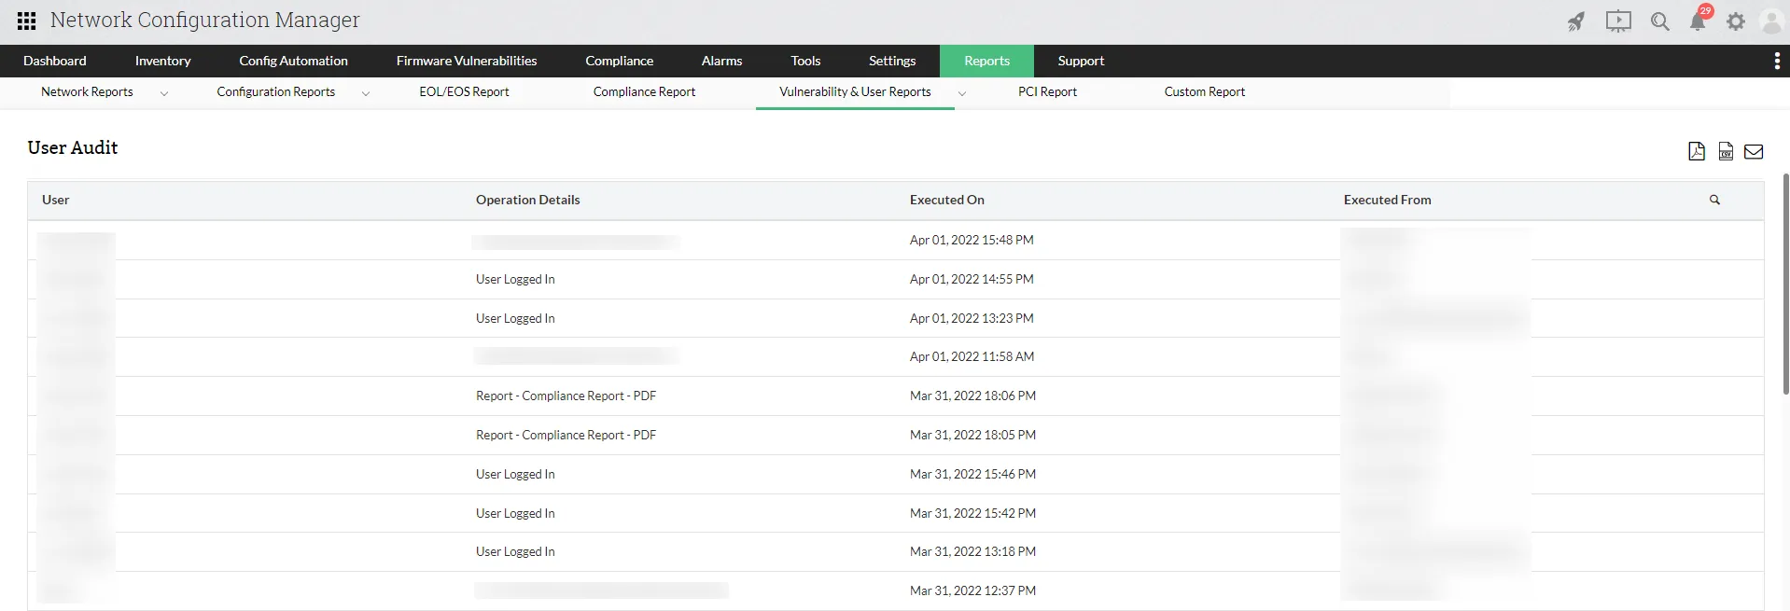Screen dimensions: 1790x611
Task: Expand Vulnerability & User Reports dropdown arrow
Action: click(962, 93)
